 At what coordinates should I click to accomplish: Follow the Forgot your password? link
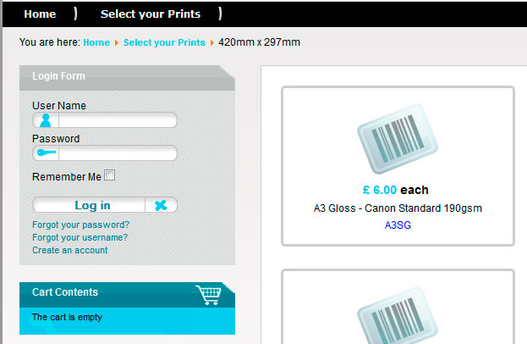pyautogui.click(x=80, y=225)
